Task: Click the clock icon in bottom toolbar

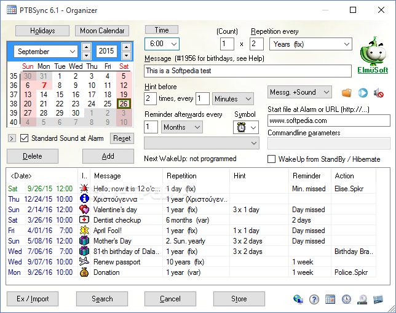Action: click(x=346, y=299)
